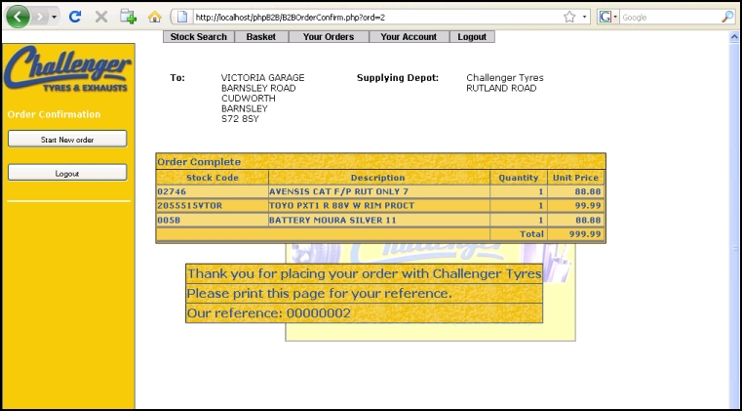This screenshot has width=742, height=411.
Task: Click the postcode S72 8SY
Action: point(241,119)
